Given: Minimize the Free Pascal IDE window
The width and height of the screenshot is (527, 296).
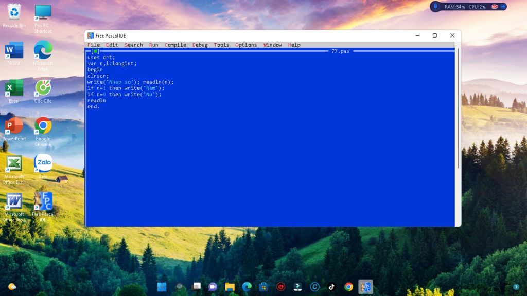Looking at the screenshot, I should click(417, 35).
